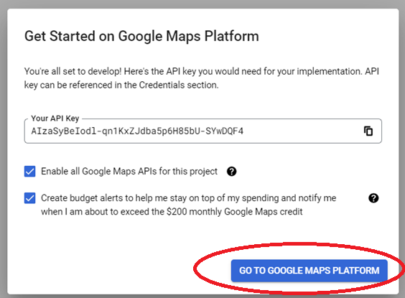Toggle the Create budget alerts checkbox
Image resolution: width=405 pixels, height=298 pixels.
[x=29, y=198]
